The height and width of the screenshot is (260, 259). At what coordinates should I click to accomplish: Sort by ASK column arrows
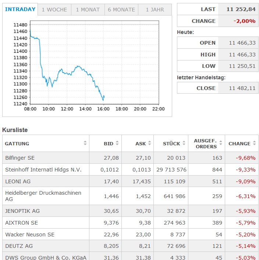click(x=149, y=143)
